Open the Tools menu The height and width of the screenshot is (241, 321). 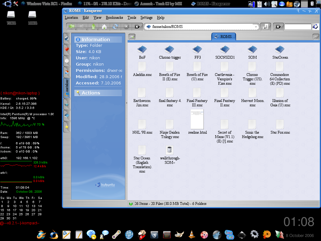coord(132,18)
